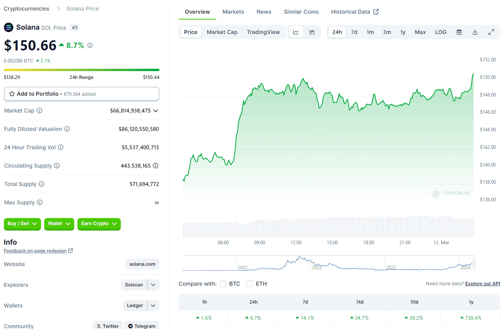Click external link icon on Historical Data

tap(376, 12)
